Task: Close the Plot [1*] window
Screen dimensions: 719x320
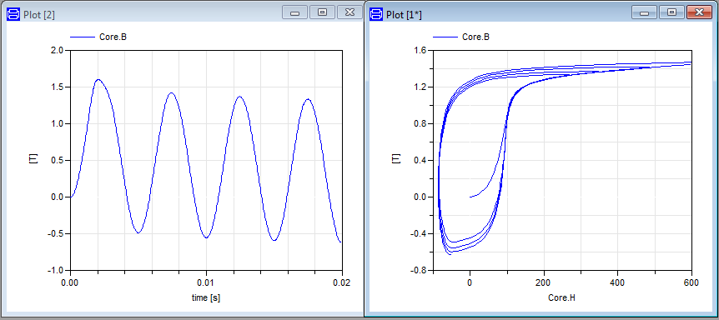Action: [x=699, y=12]
